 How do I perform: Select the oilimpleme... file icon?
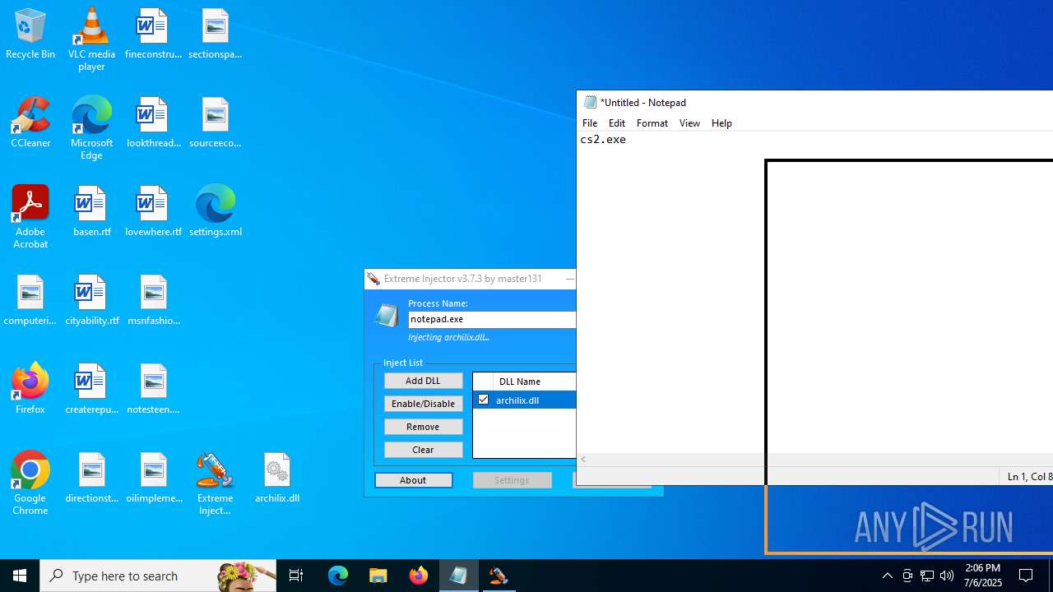click(153, 479)
